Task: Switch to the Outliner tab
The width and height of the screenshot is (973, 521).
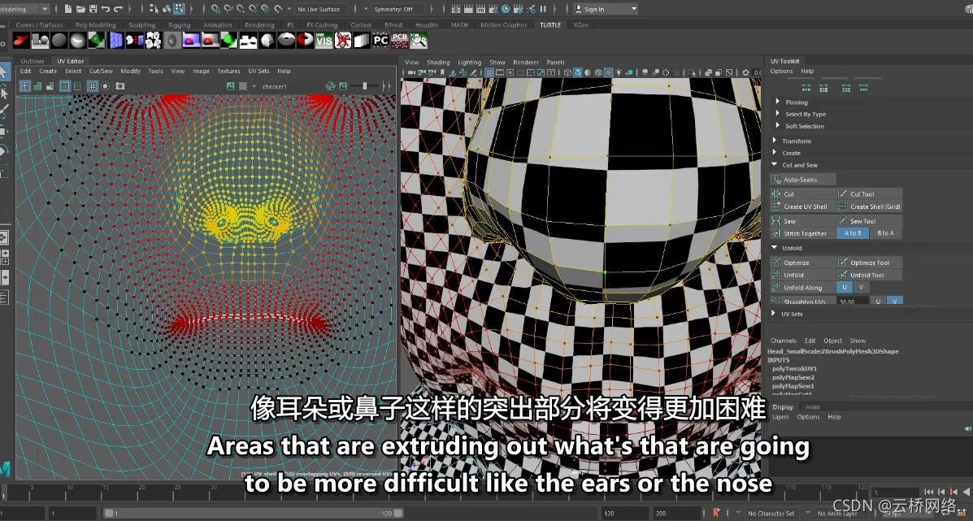Action: [33, 61]
